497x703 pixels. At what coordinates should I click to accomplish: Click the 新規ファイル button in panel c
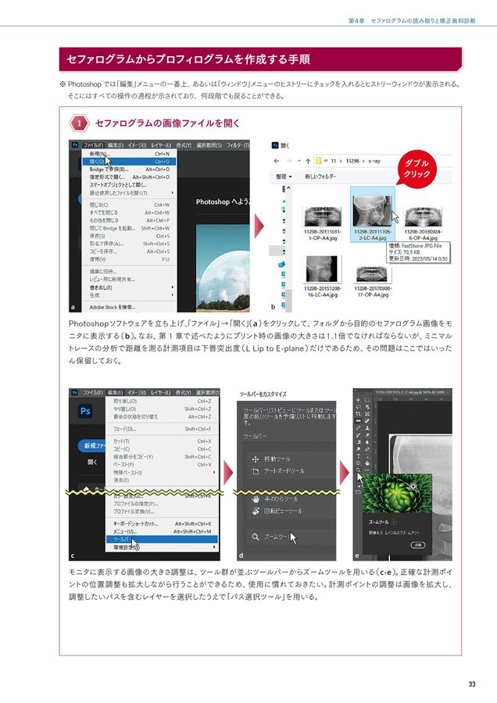tap(92, 445)
